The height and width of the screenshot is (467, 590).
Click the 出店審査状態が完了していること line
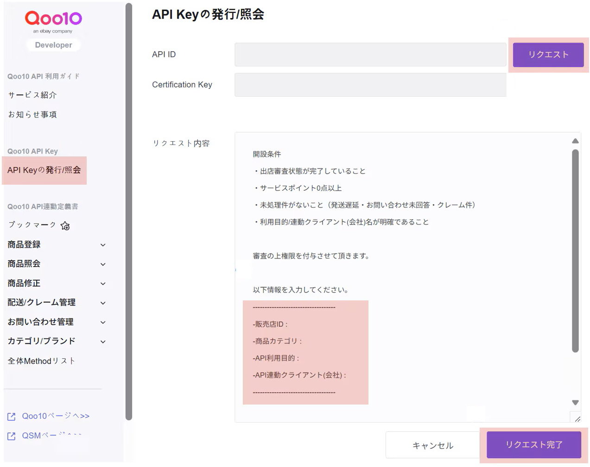point(310,171)
